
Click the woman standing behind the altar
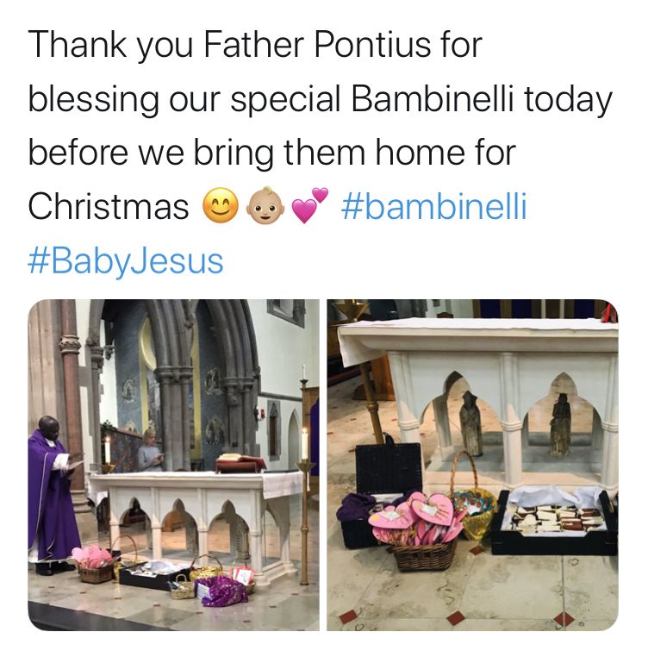tap(151, 450)
